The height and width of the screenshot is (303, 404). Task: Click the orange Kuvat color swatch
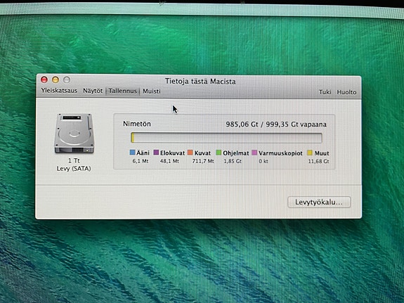pyautogui.click(x=190, y=153)
